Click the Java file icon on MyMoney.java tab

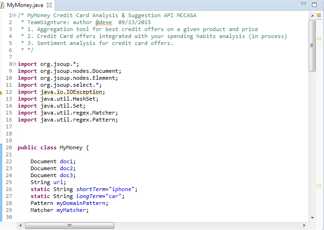click(x=2, y=6)
